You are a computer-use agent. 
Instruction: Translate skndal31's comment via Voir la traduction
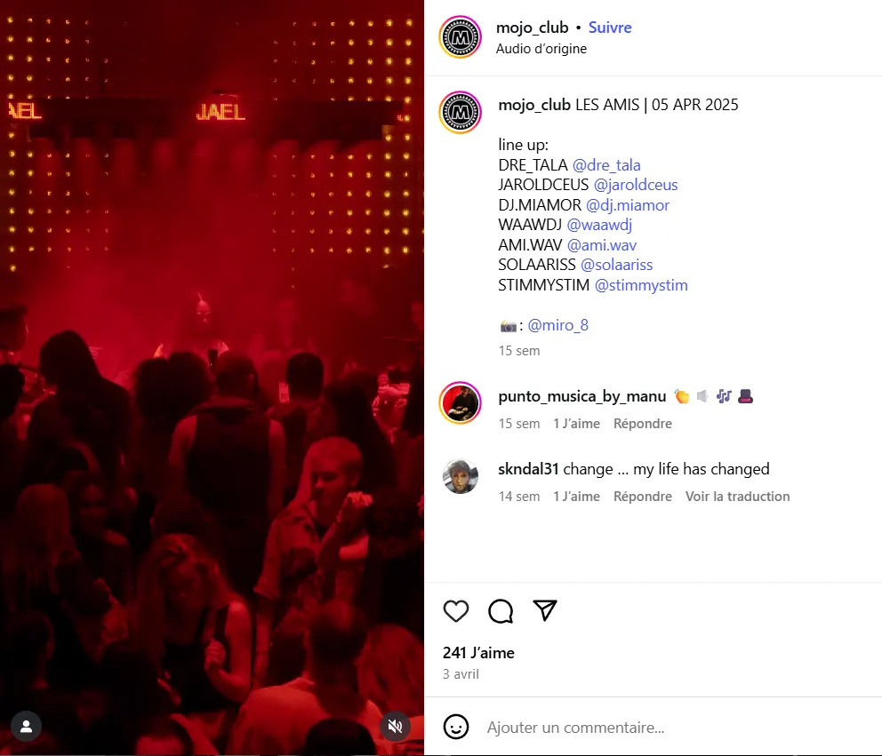pyautogui.click(x=737, y=497)
